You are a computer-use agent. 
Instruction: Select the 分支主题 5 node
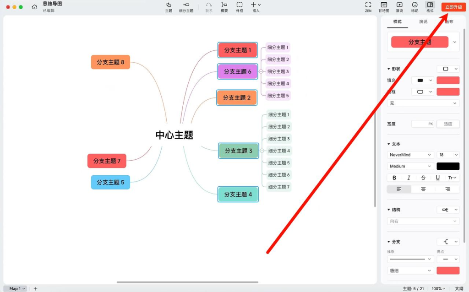click(110, 182)
